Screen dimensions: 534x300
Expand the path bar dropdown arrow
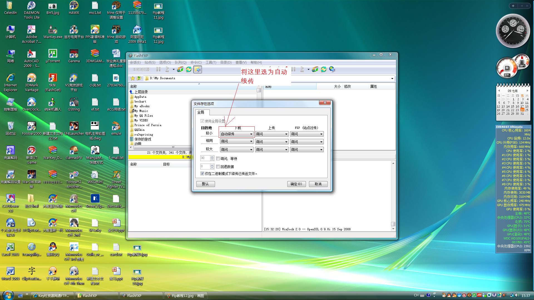pyautogui.click(x=392, y=78)
